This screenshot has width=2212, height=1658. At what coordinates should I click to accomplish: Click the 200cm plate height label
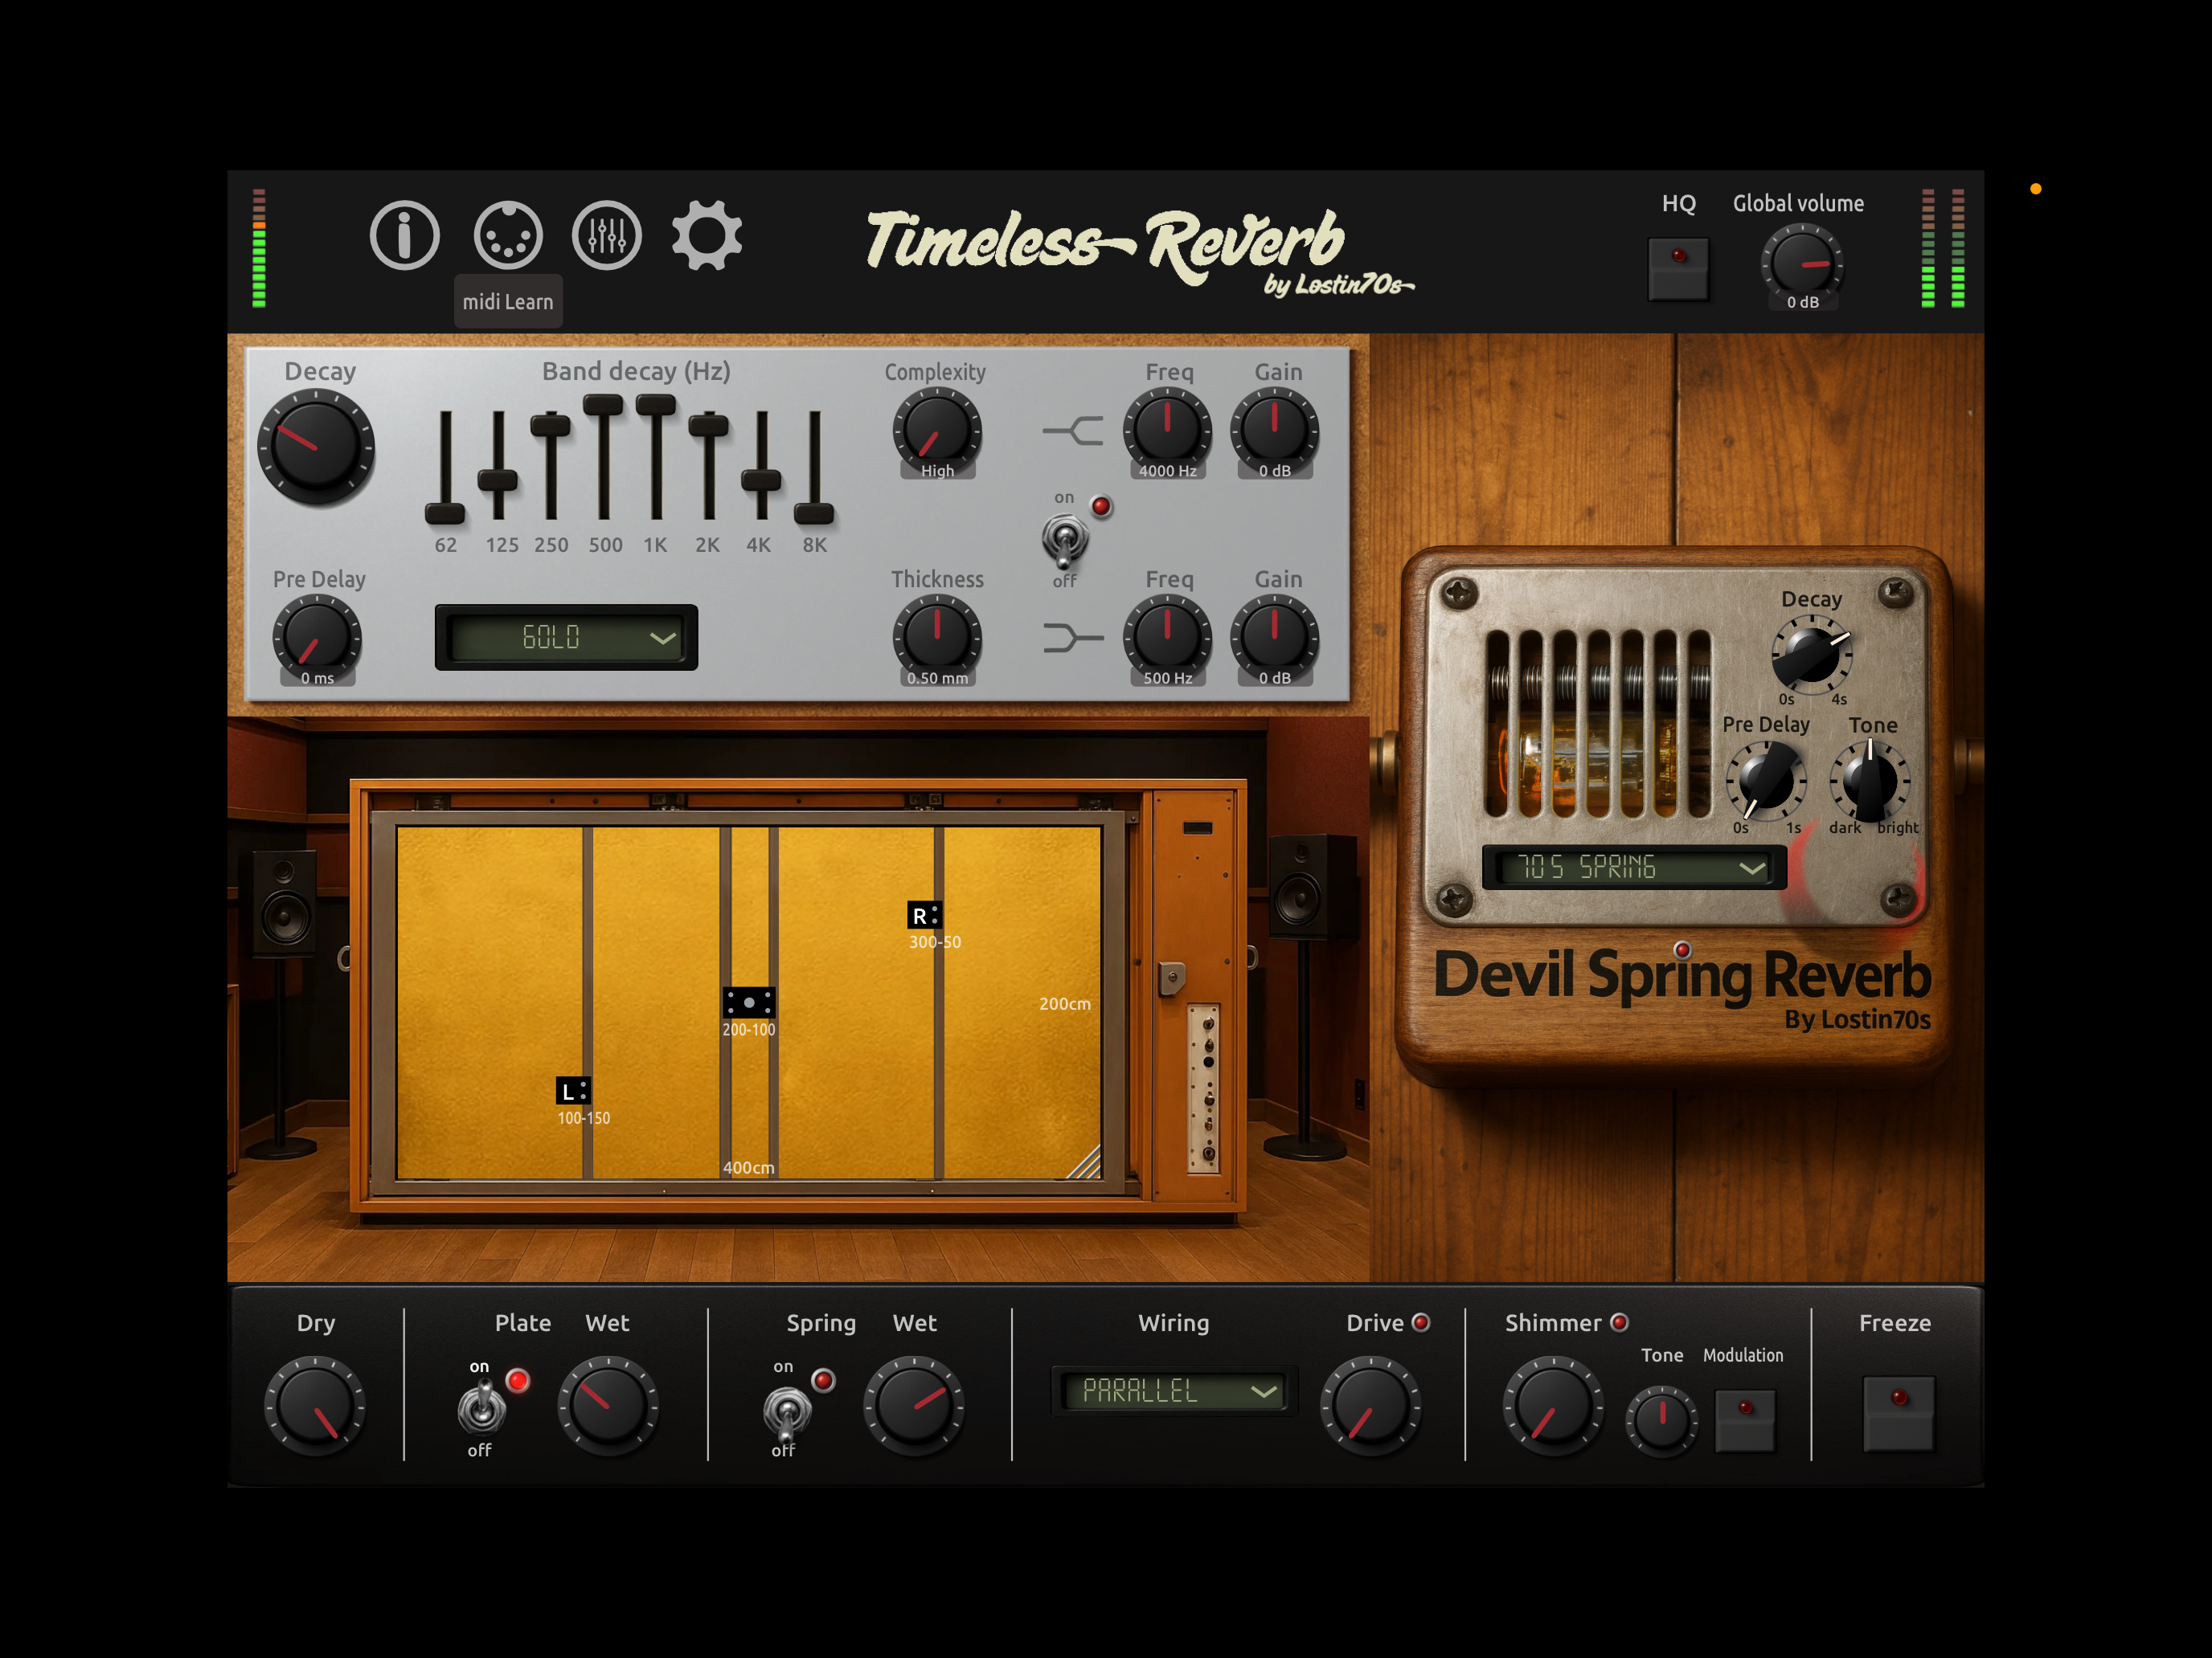tap(1065, 1003)
